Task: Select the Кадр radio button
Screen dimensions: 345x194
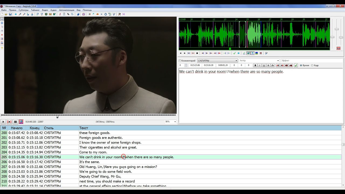Action: [312, 65]
